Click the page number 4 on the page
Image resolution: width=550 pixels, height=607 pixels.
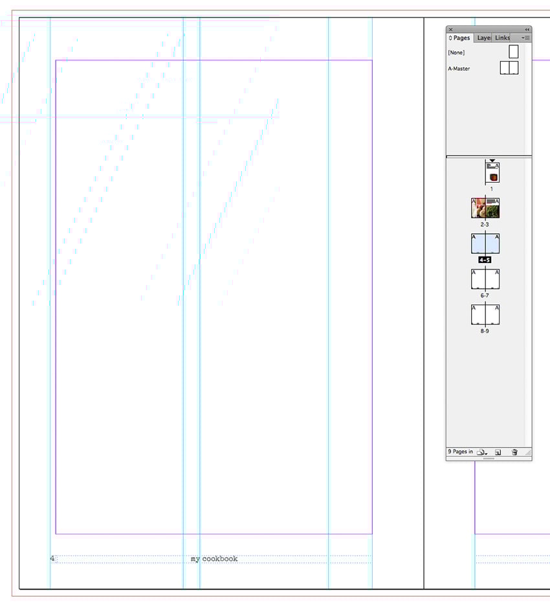pos(52,558)
